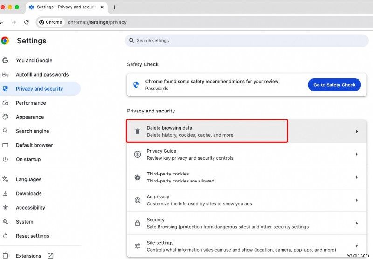The width and height of the screenshot is (373, 259).
Task: Click the magnifier icon beside Search engine
Action: point(5,131)
